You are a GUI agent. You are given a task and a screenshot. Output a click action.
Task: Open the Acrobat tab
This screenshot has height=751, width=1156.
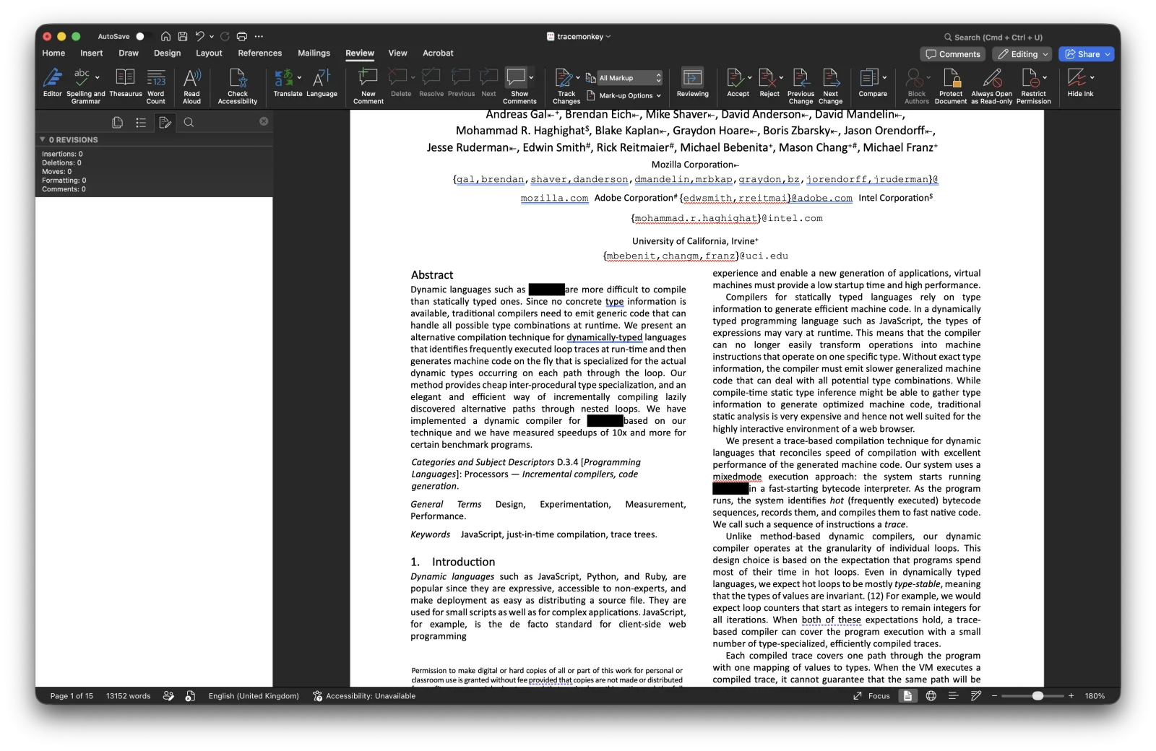(x=438, y=53)
